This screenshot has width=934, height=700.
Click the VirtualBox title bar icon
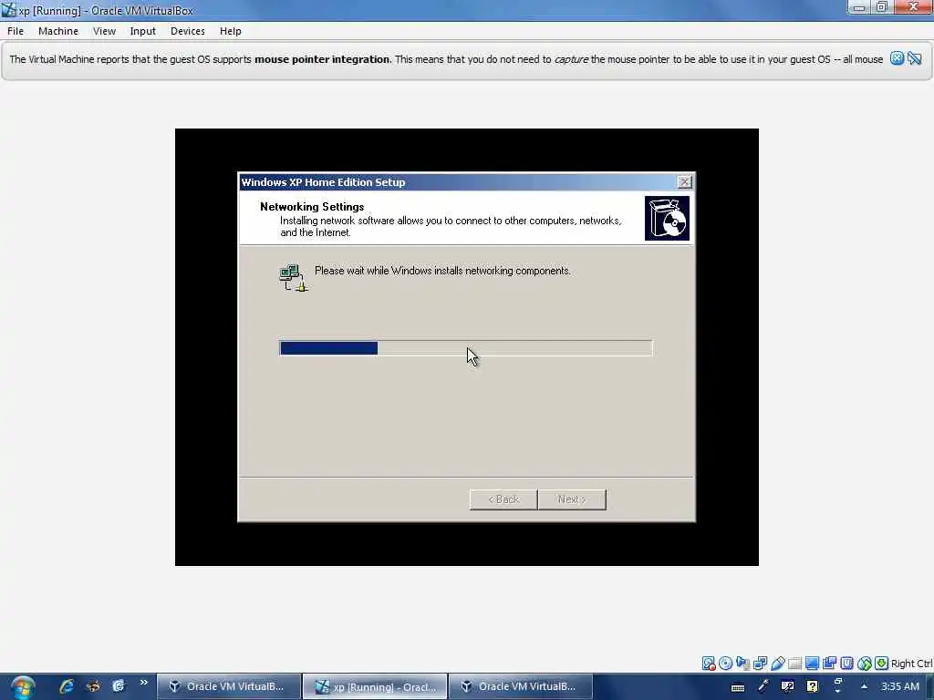coord(8,10)
